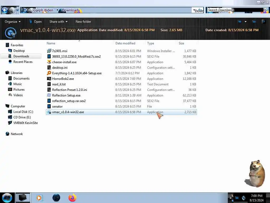Click the change view icon
Viewport: 270px width, 203px height.
[x=240, y=22]
